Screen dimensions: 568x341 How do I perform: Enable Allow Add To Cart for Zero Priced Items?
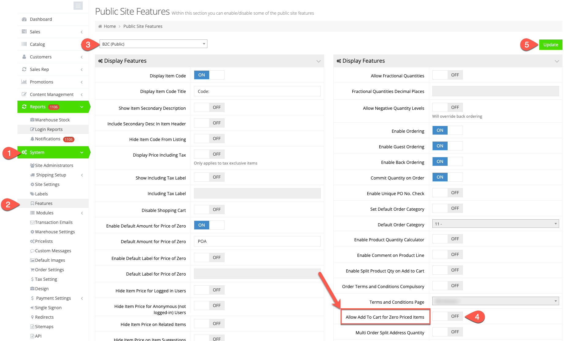pos(447,316)
